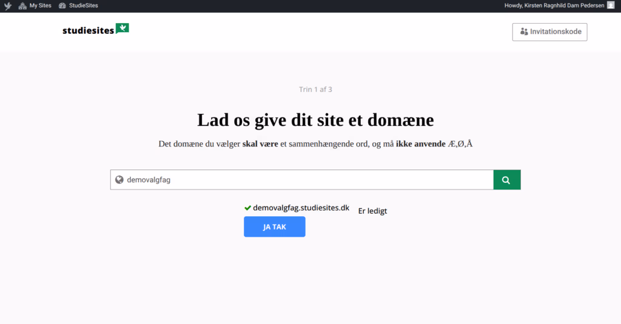Click the user avatar icon in admin bar
The height and width of the screenshot is (324, 621).
(x=611, y=5)
